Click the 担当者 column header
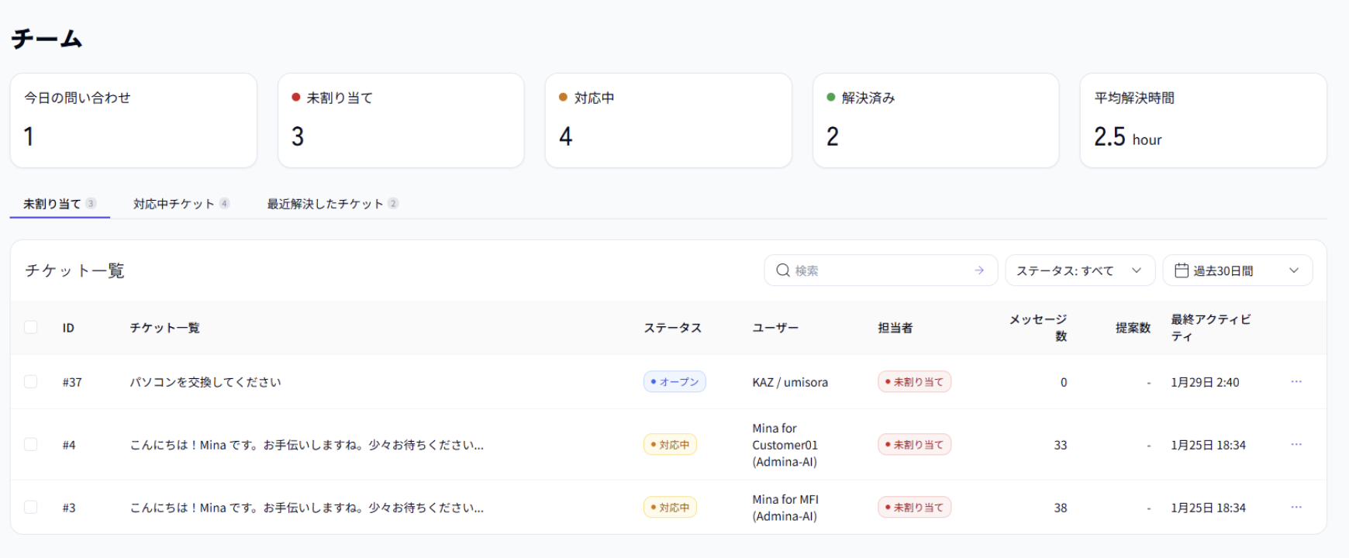Image resolution: width=1349 pixels, height=558 pixels. [x=895, y=328]
